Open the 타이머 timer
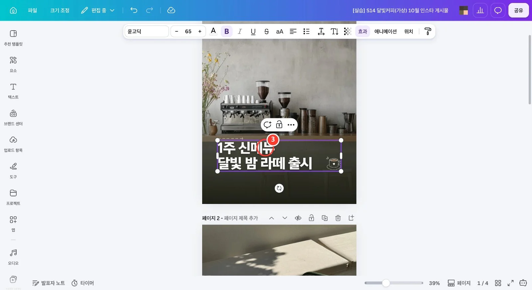 pos(83,283)
